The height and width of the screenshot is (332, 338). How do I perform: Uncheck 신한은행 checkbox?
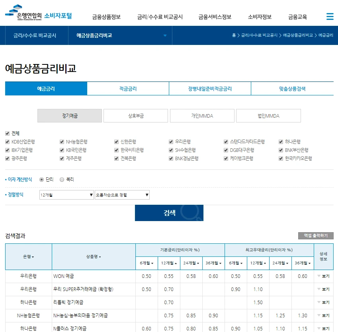click(116, 142)
